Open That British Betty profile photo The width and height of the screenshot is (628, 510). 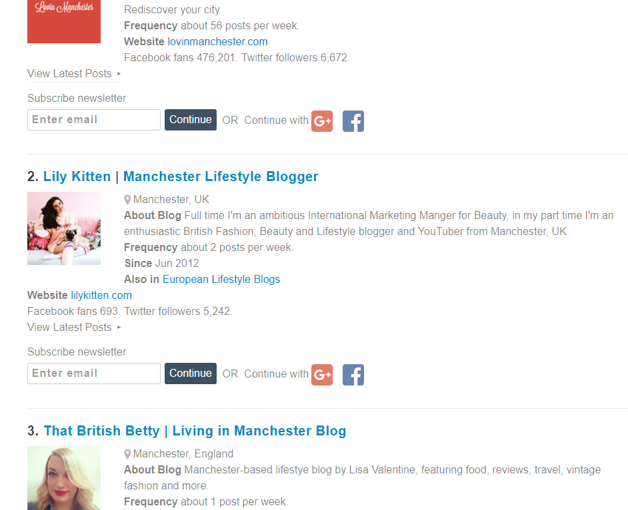click(x=64, y=478)
